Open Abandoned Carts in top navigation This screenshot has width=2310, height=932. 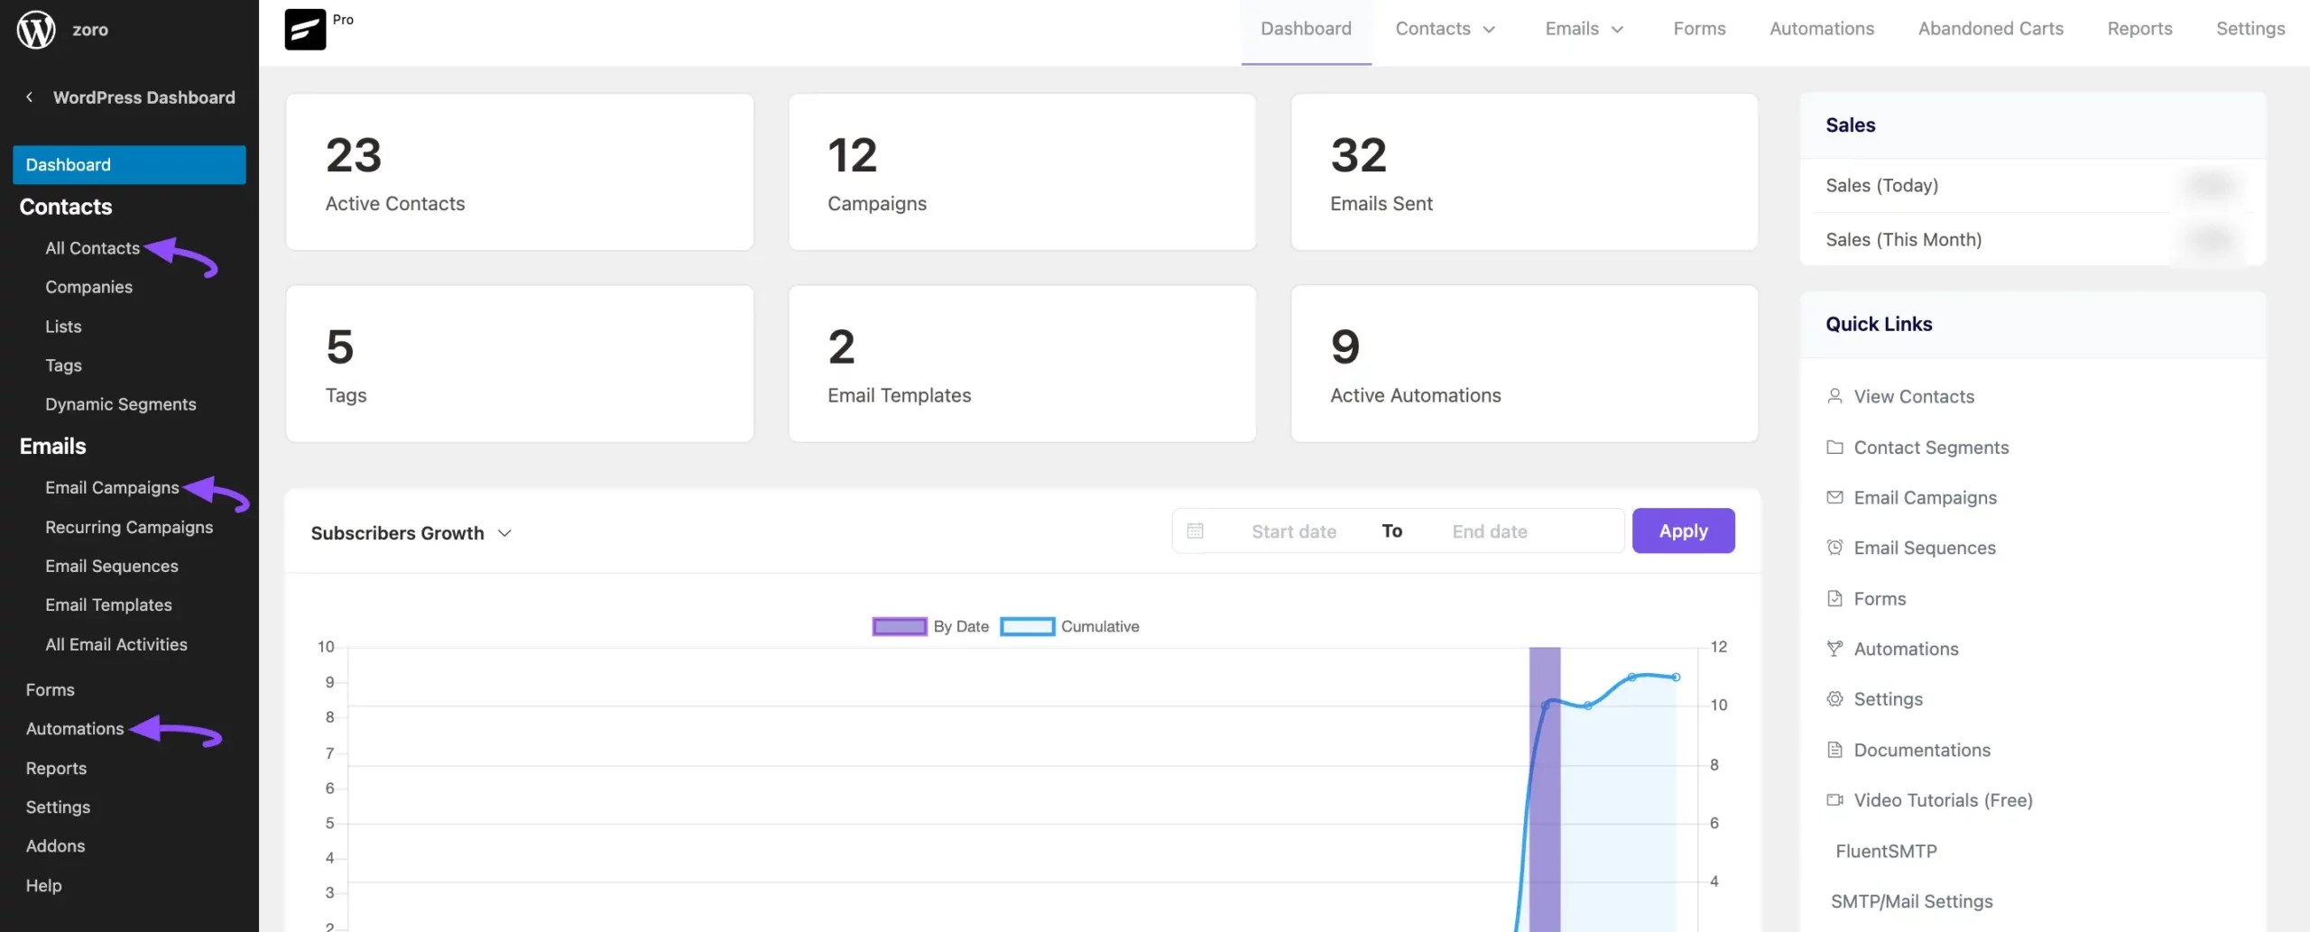click(x=1991, y=29)
